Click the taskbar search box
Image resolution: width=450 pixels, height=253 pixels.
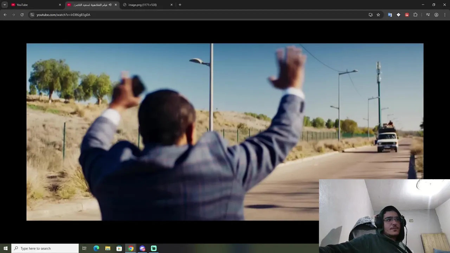pyautogui.click(x=45, y=248)
